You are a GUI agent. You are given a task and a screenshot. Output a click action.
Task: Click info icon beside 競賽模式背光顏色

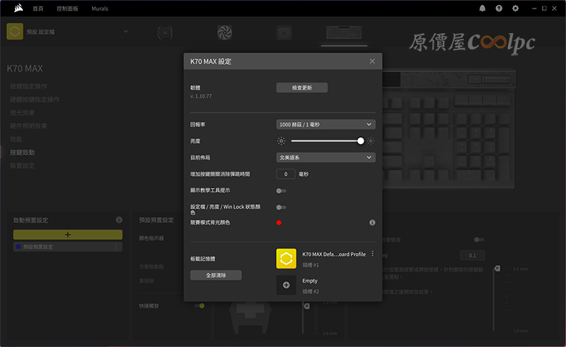(x=372, y=223)
